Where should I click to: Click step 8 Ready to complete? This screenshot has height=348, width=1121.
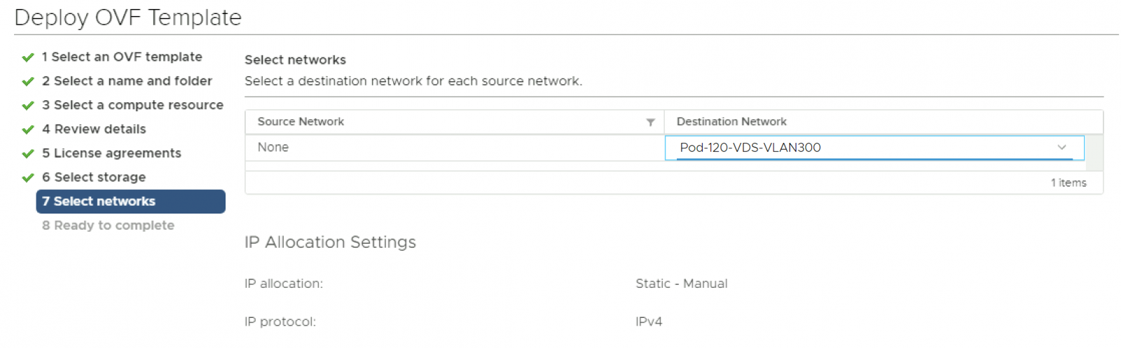tap(108, 225)
